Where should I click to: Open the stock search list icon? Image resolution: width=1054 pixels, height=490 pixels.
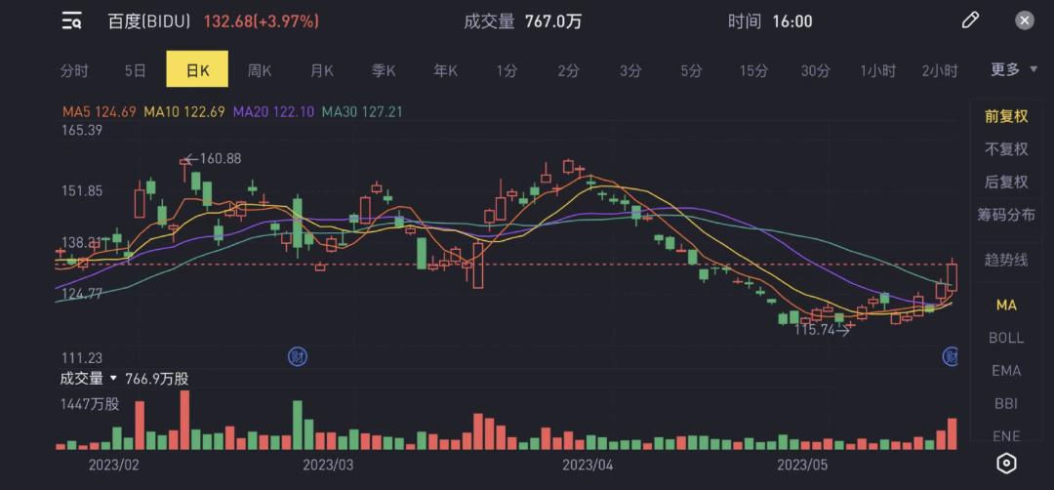tap(71, 21)
